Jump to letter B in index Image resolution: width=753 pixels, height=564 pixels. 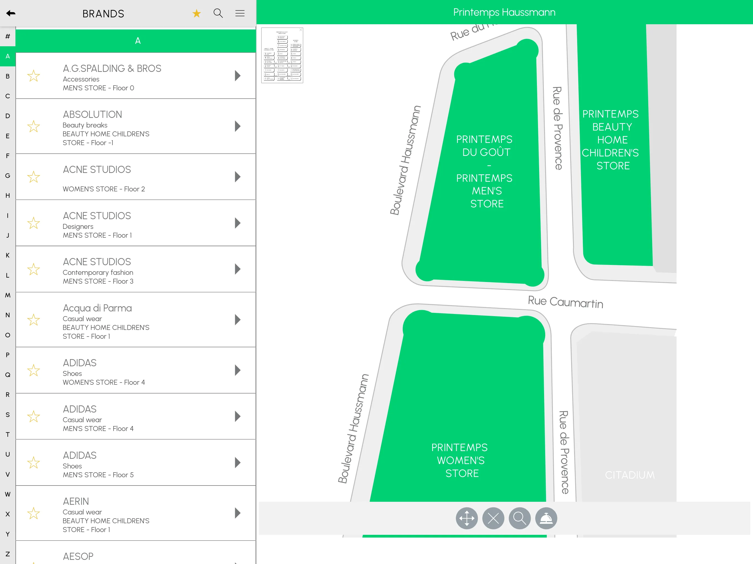7,76
